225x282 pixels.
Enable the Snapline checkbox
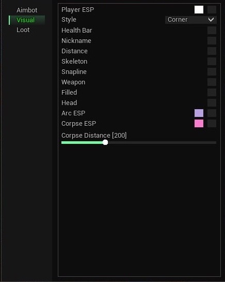point(212,72)
